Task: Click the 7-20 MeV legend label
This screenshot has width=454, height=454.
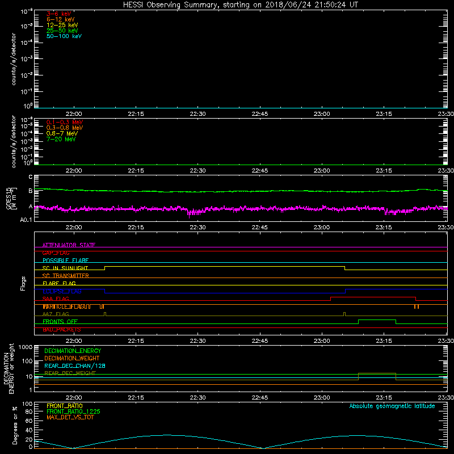Action: 61,139
